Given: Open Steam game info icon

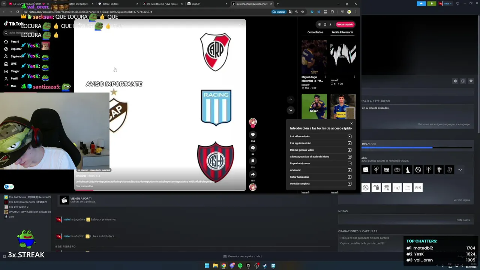Looking at the screenshot, I should click(463, 81).
